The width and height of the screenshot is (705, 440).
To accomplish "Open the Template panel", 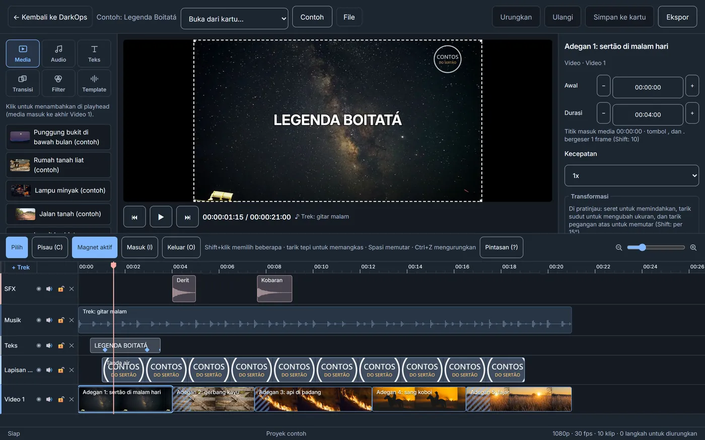I will point(94,83).
